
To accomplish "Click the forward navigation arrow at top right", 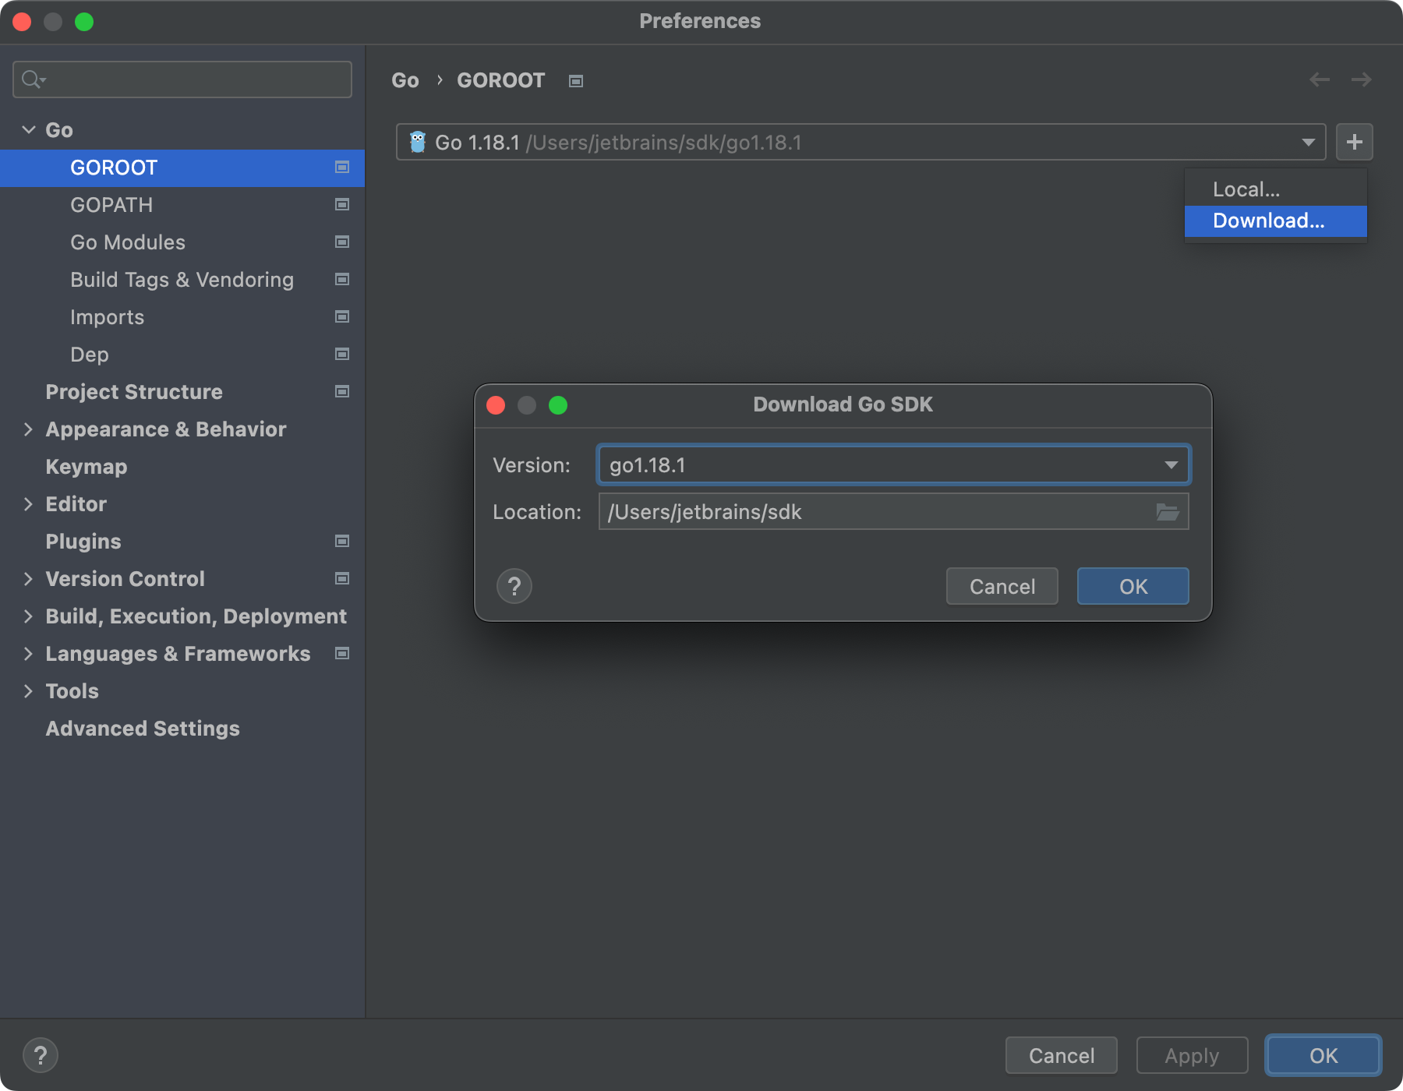I will (x=1361, y=79).
